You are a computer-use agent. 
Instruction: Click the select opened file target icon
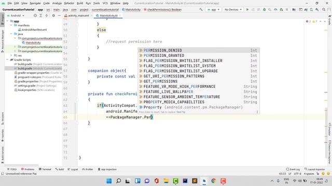point(35,16)
